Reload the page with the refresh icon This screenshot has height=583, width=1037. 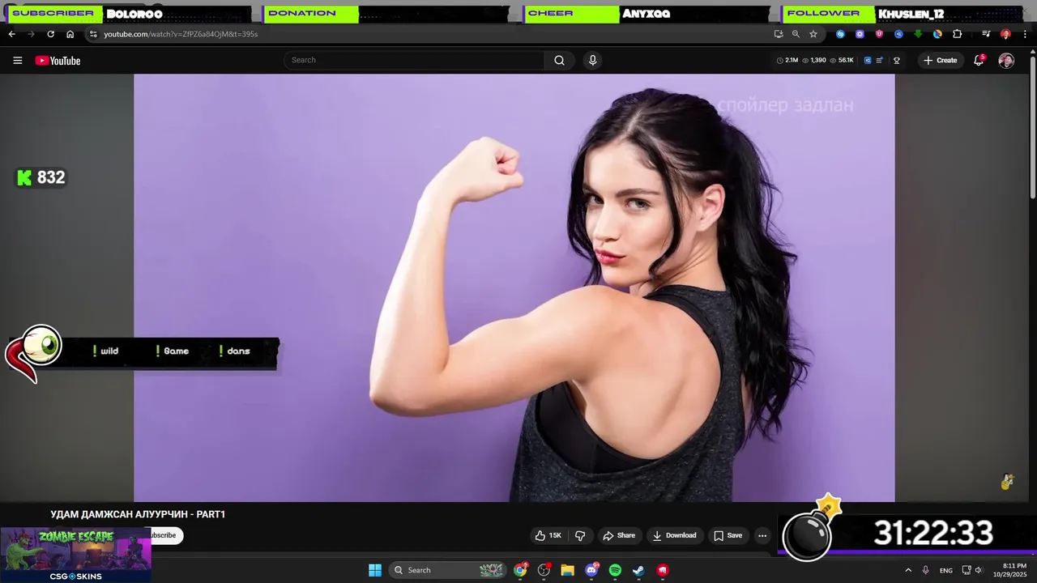[50, 34]
